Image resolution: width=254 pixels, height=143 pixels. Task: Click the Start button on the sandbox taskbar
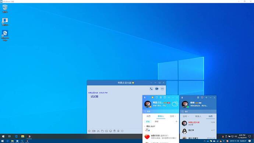pos(3,136)
